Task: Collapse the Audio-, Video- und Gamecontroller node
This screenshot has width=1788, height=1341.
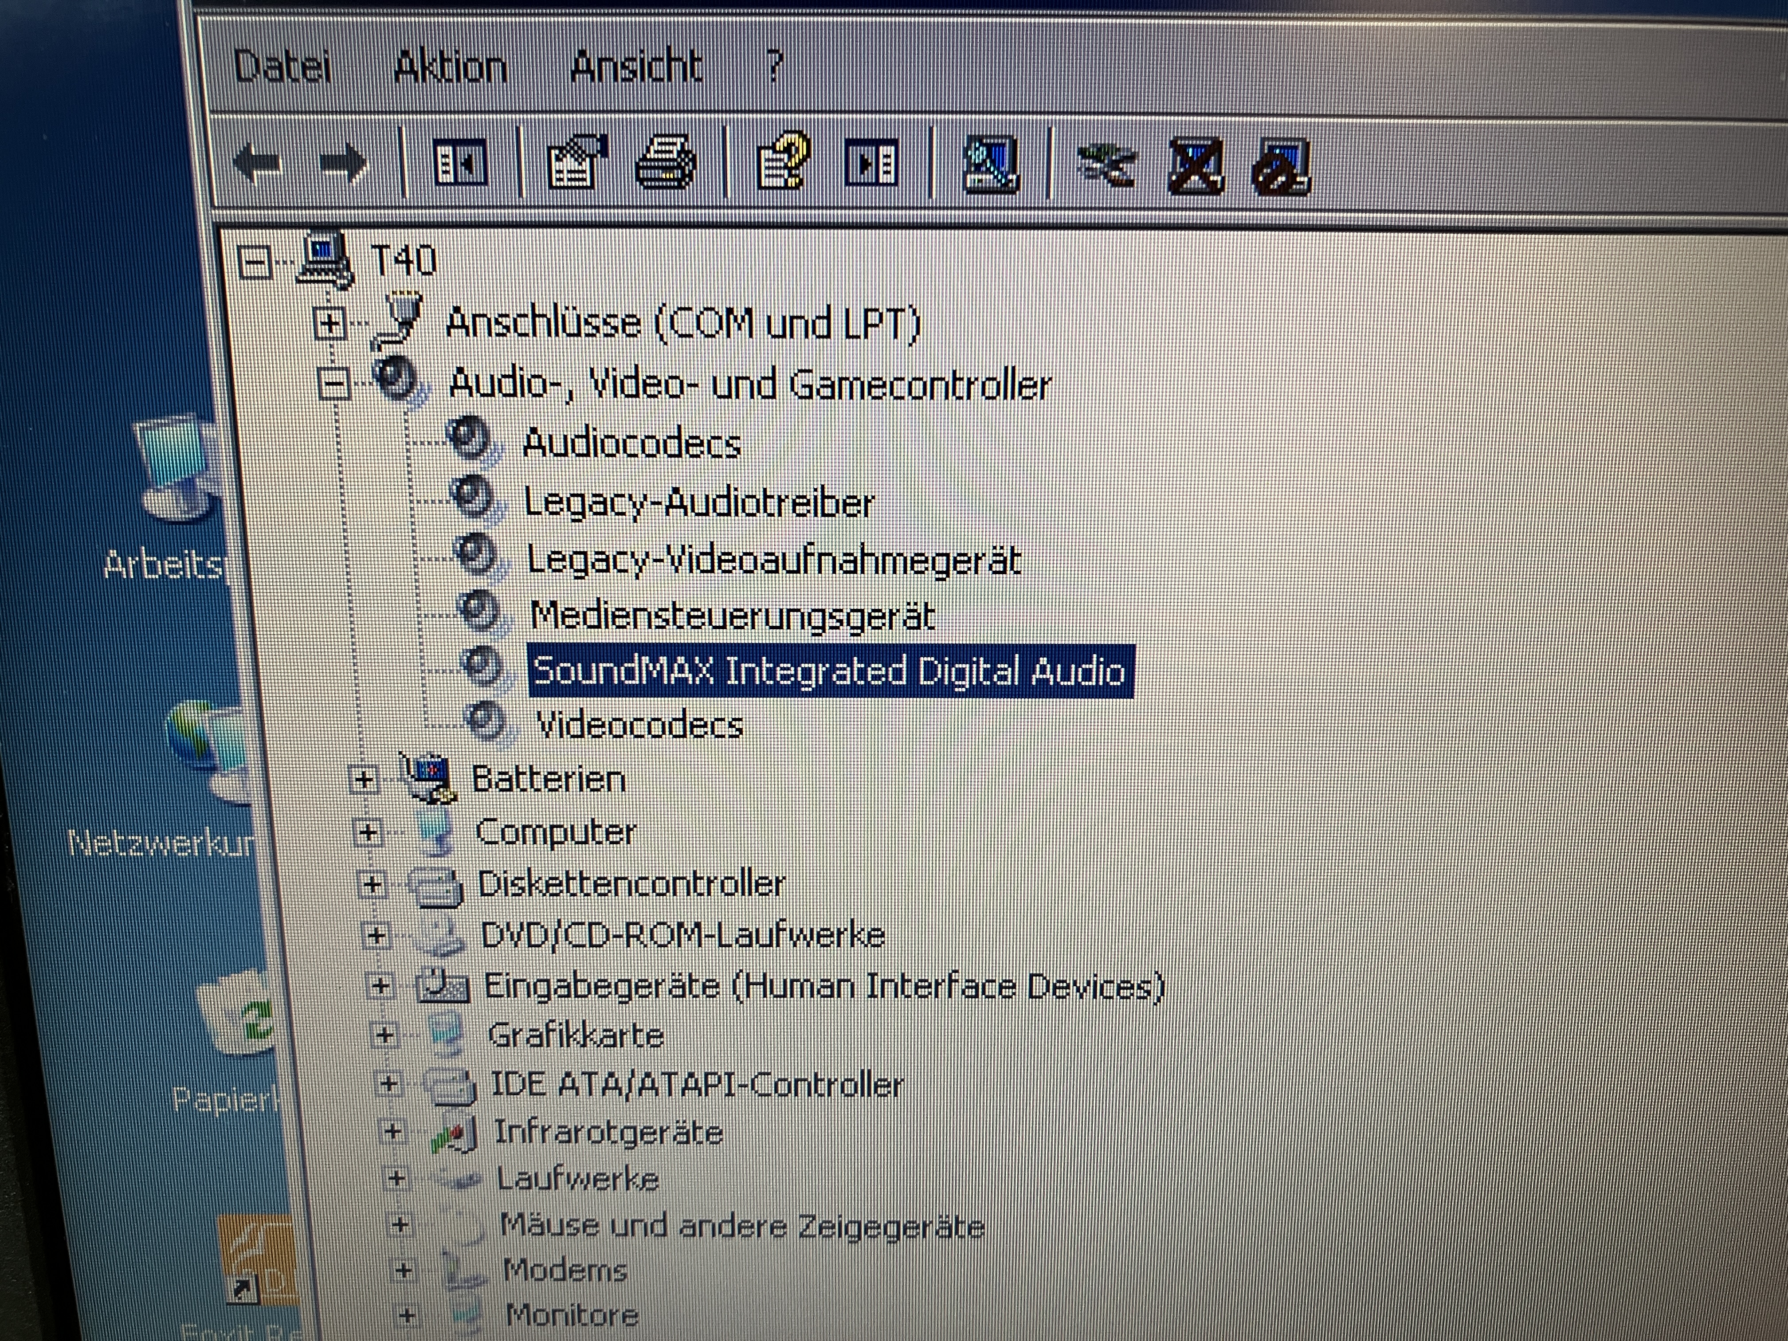Action: click(334, 384)
